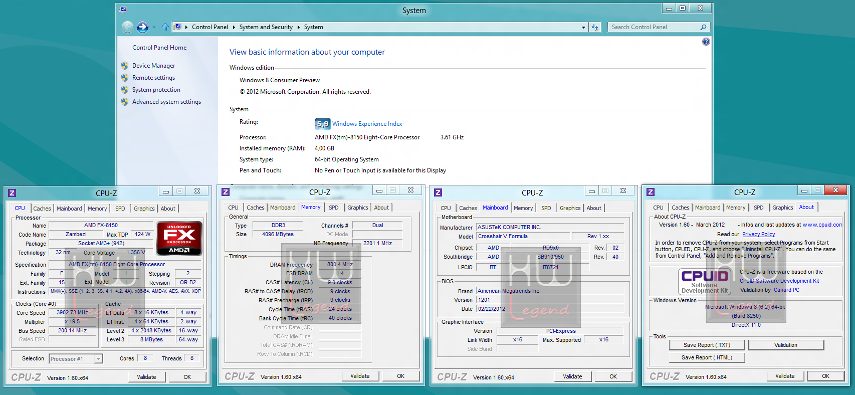The image size is (855, 395).
Task: Click the 5,9 Windows Experience rating badge
Action: [x=322, y=124]
